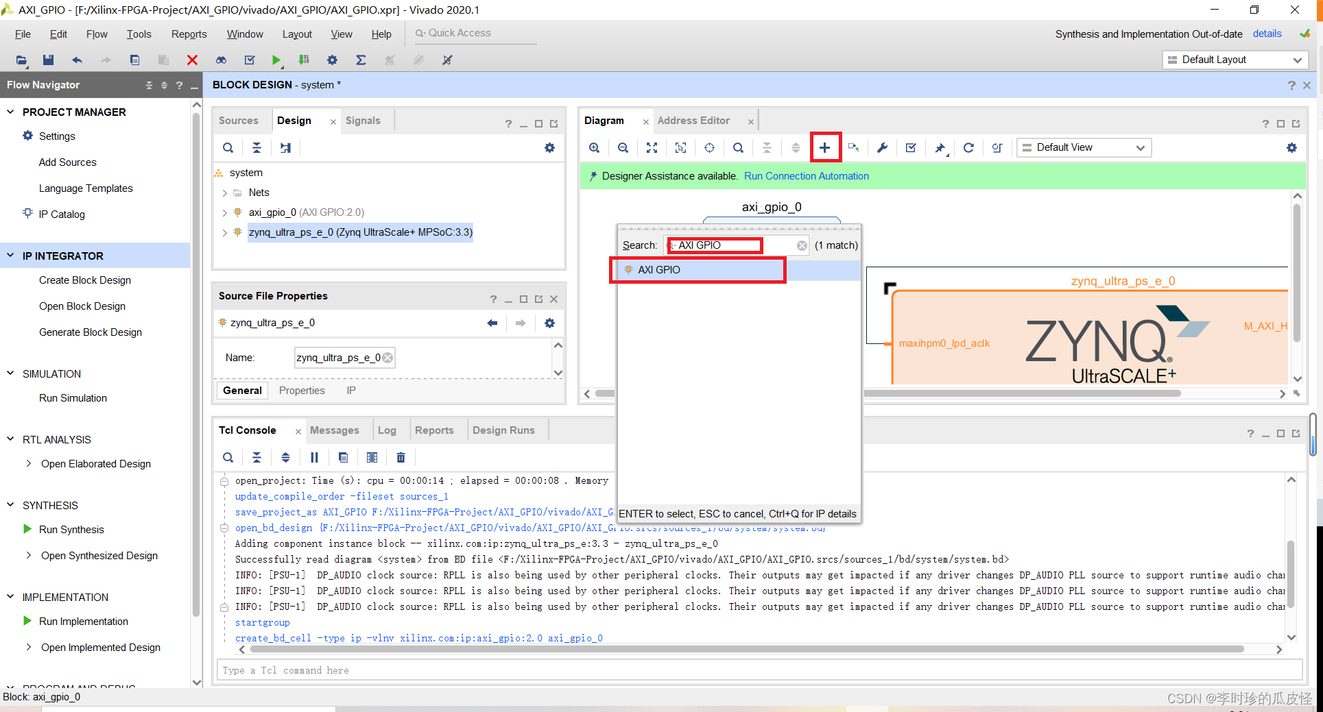Search in the Design panel
This screenshot has height=712, width=1323.
click(228, 147)
